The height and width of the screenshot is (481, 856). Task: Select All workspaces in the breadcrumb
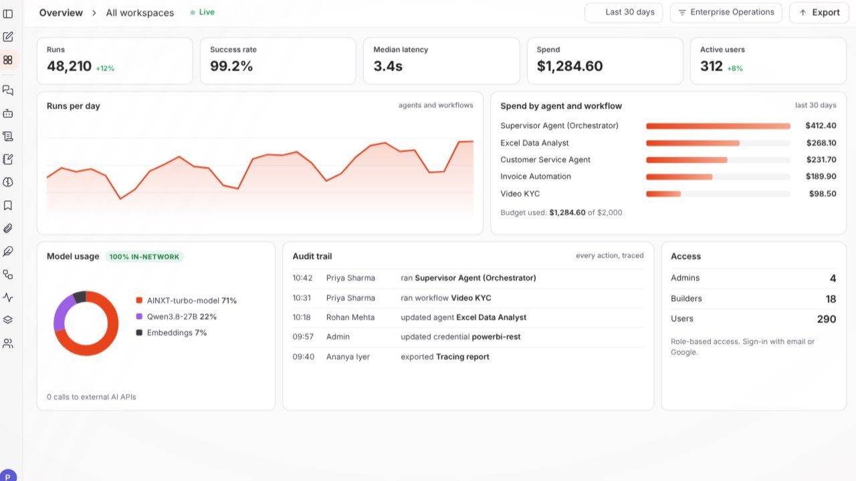pos(140,13)
